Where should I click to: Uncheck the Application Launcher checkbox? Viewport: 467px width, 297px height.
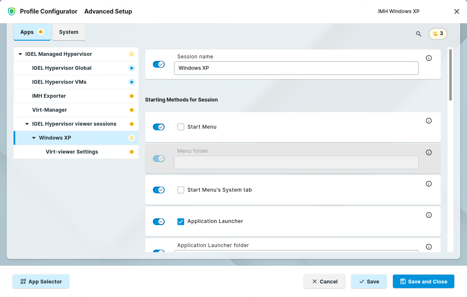(181, 221)
